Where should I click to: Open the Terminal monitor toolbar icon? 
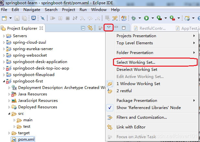click(34, 18)
